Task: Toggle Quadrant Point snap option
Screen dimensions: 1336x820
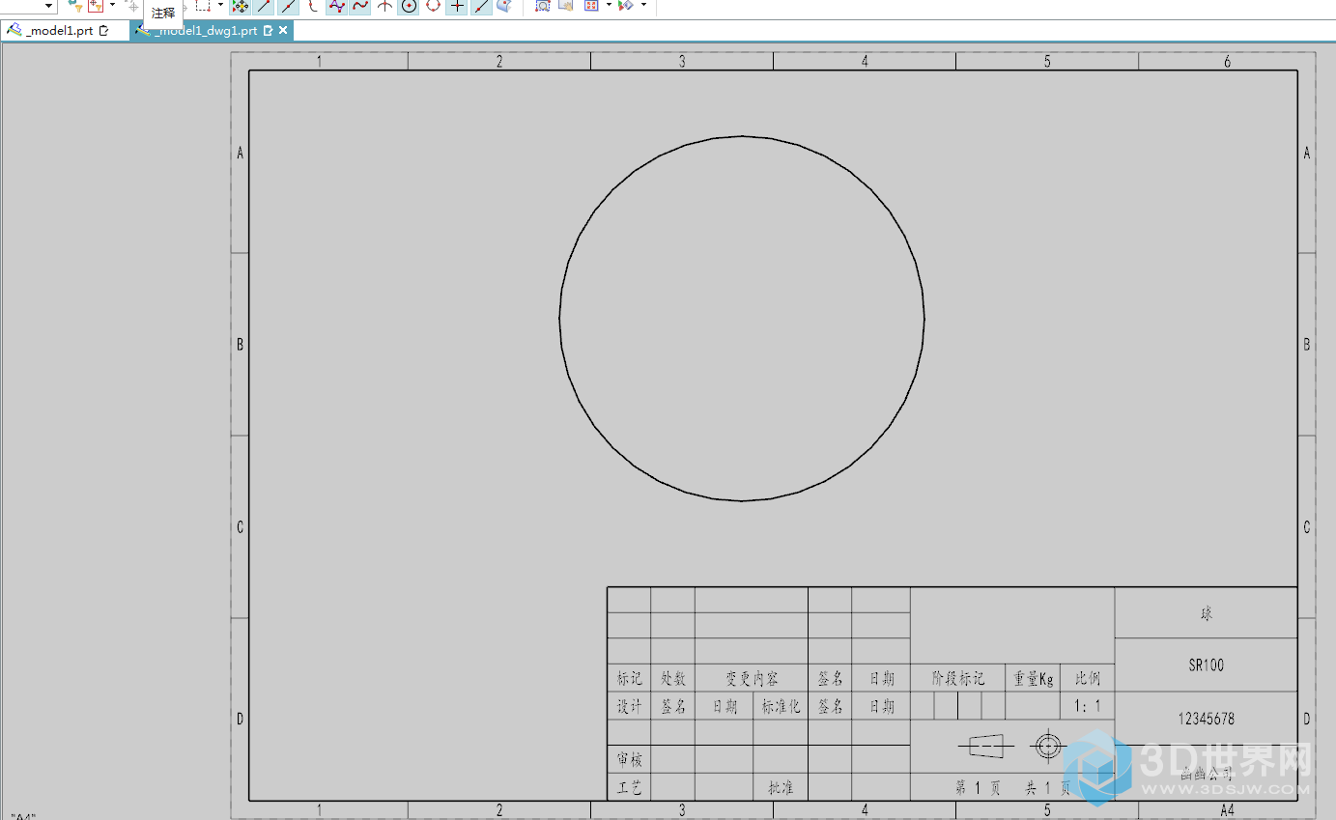Action: point(433,6)
